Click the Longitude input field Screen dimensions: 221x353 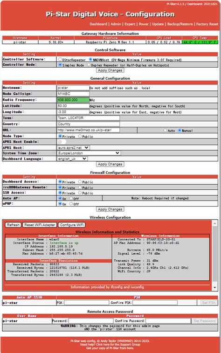coord(73,112)
